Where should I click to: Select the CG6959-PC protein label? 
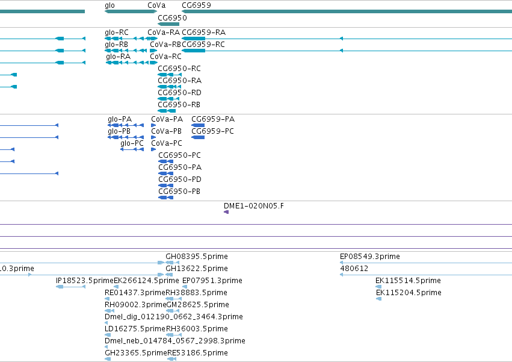coord(212,131)
